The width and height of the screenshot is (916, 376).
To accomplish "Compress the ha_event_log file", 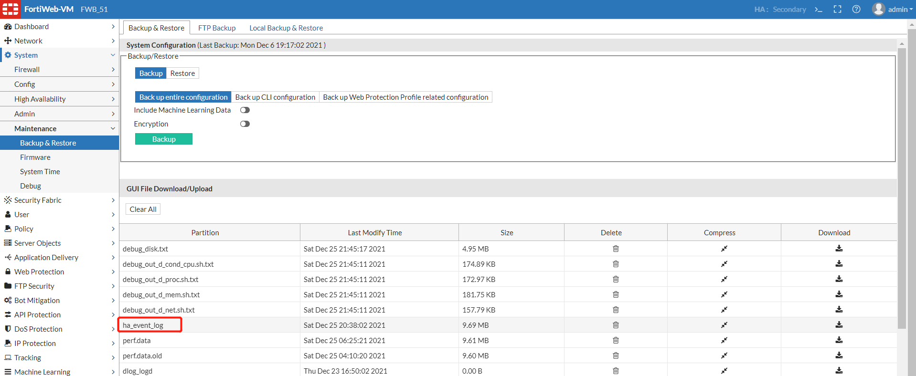I will click(x=724, y=325).
